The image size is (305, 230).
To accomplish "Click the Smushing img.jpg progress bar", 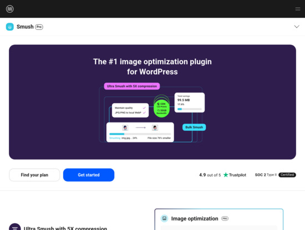I will click(140, 134).
